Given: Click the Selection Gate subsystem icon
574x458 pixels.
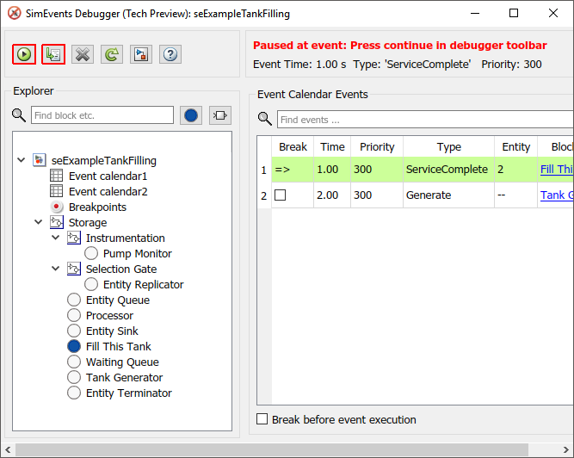Looking at the screenshot, I should pyautogui.click(x=74, y=269).
